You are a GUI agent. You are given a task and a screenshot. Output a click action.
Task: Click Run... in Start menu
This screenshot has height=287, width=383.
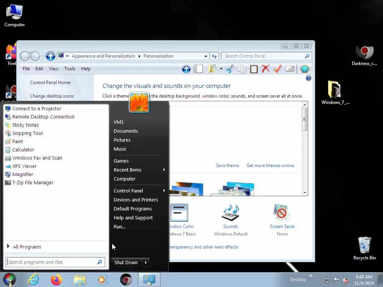click(119, 227)
